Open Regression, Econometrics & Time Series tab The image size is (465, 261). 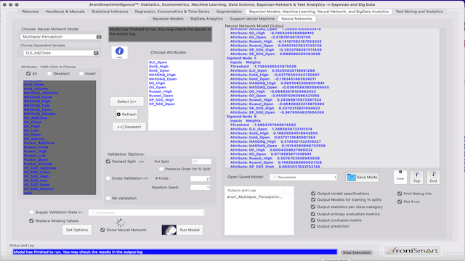(172, 12)
